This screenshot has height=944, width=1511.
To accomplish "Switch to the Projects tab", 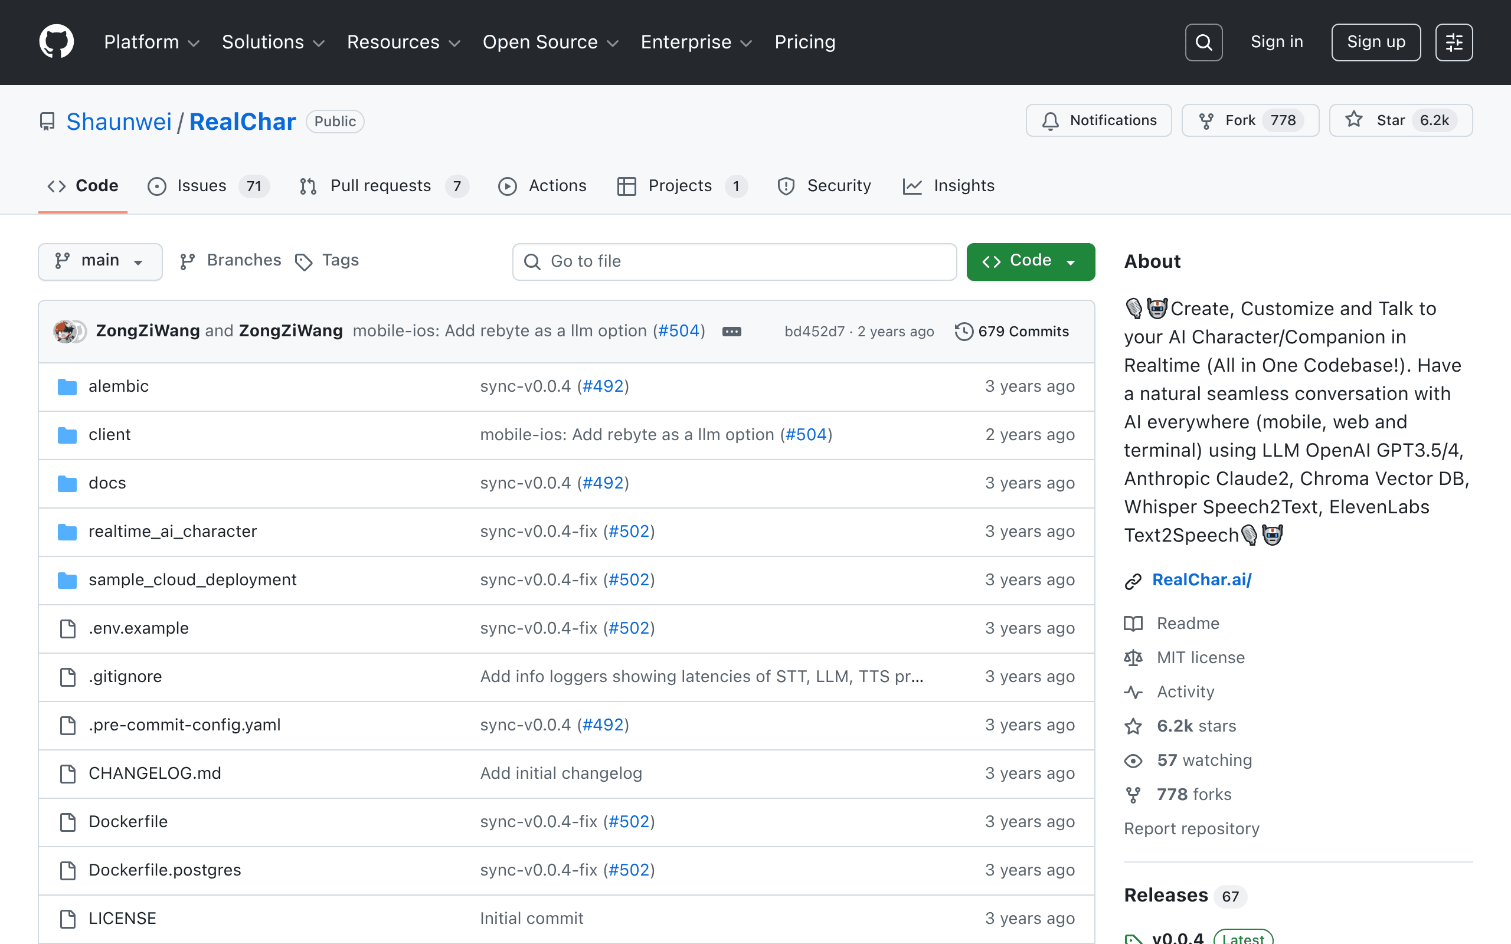I will [x=682, y=186].
